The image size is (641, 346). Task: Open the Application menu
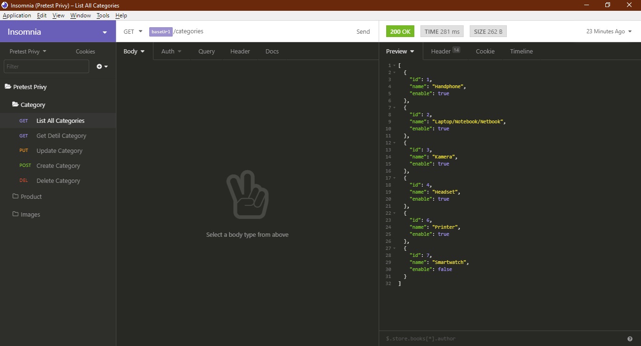click(17, 15)
